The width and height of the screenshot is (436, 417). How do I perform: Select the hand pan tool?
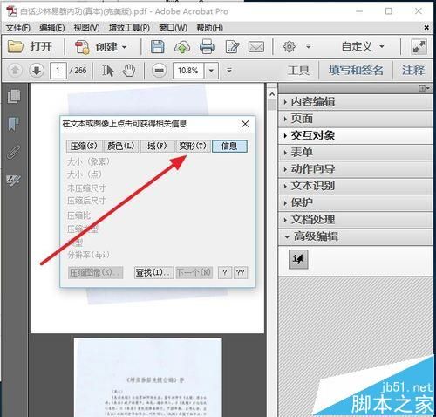[x=129, y=71]
